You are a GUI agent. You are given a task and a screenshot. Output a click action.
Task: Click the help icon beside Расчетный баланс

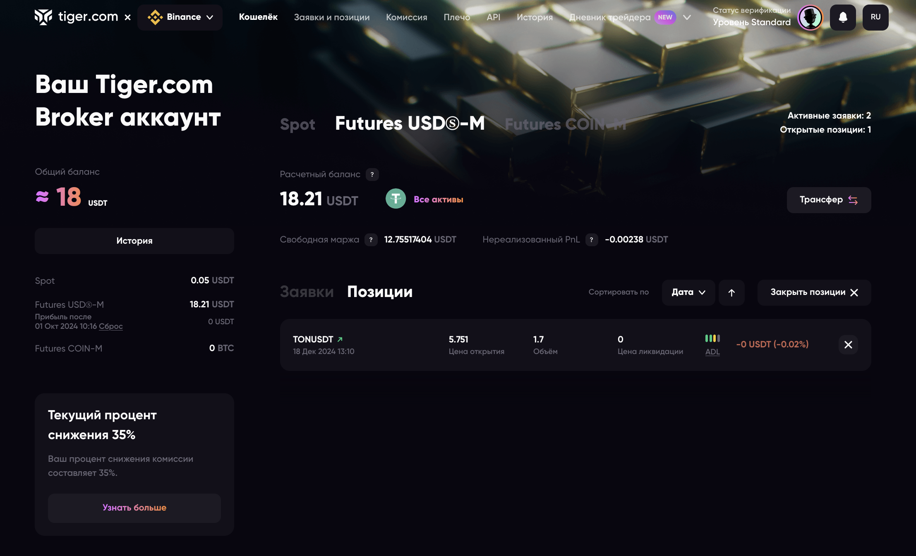click(372, 174)
